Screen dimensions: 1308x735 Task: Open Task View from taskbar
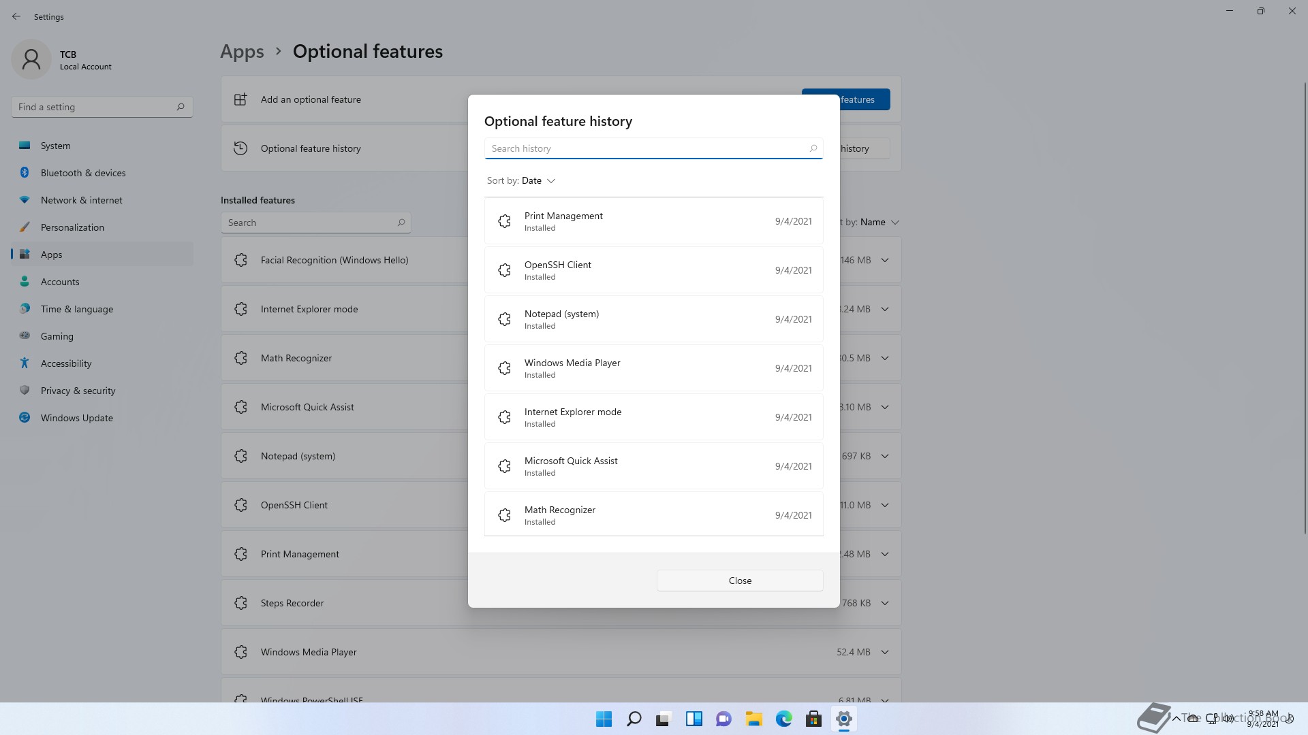tap(664, 719)
